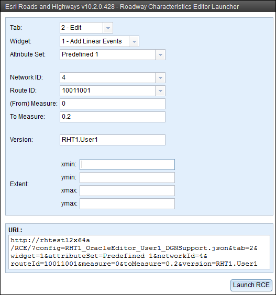Image resolution: width=276 pixels, height=295 pixels.
Task: Launch RCE with the button
Action: point(251,285)
